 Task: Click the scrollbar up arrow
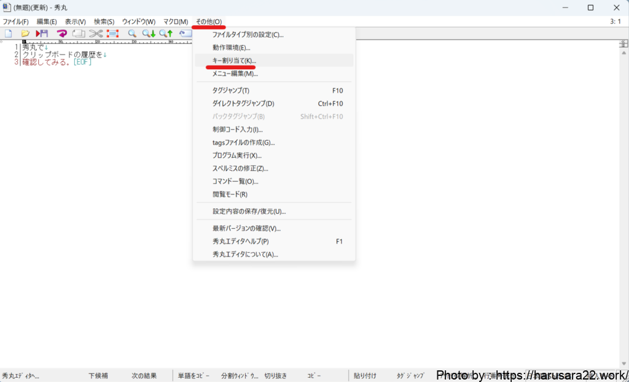pos(623,52)
